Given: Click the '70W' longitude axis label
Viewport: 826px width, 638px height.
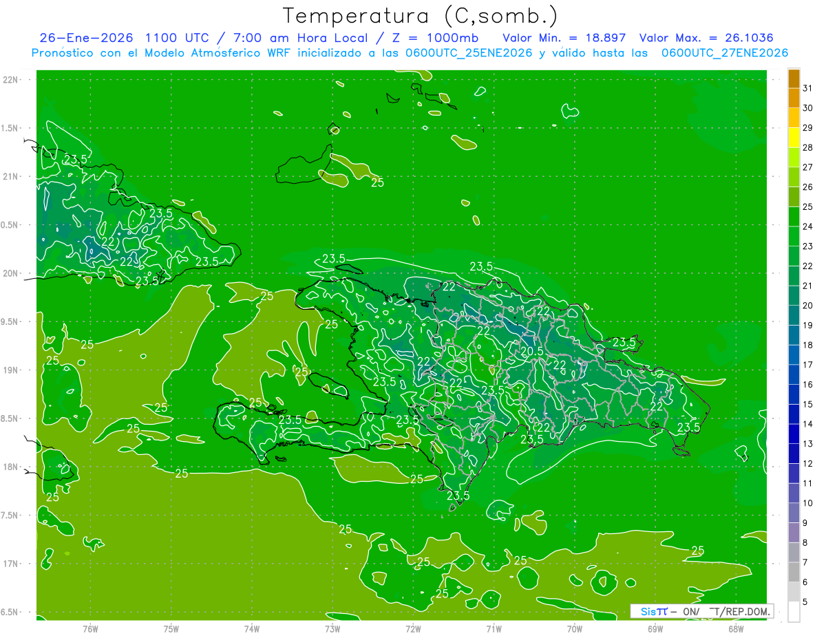Looking at the screenshot, I should [575, 629].
